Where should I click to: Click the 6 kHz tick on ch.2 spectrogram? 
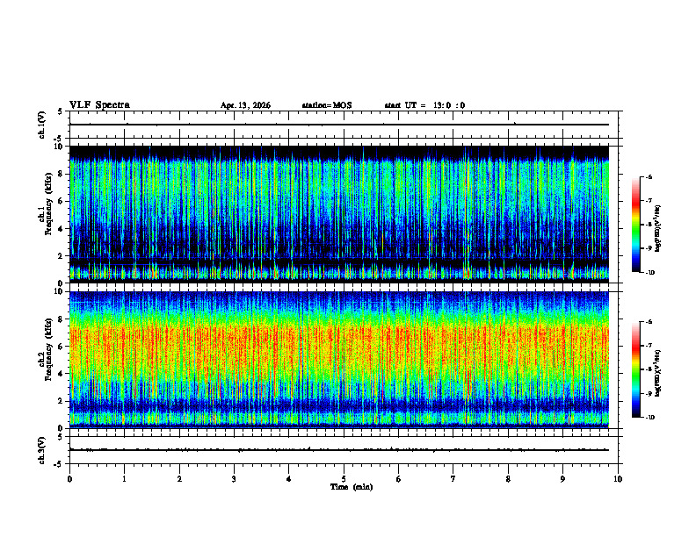62,347
